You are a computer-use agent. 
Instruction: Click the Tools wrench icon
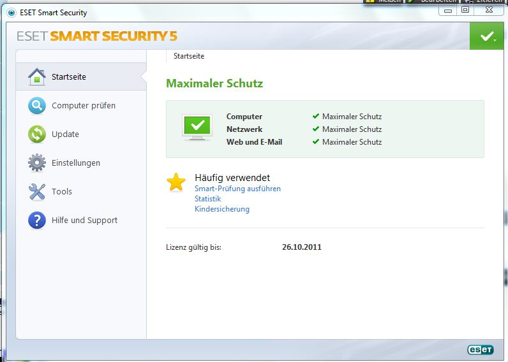pyautogui.click(x=37, y=192)
